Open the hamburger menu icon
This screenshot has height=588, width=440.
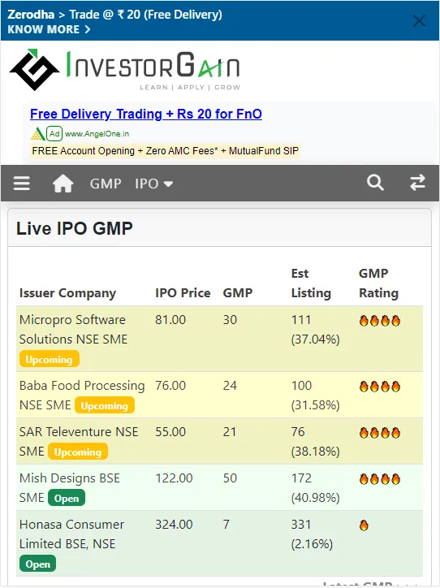click(21, 184)
